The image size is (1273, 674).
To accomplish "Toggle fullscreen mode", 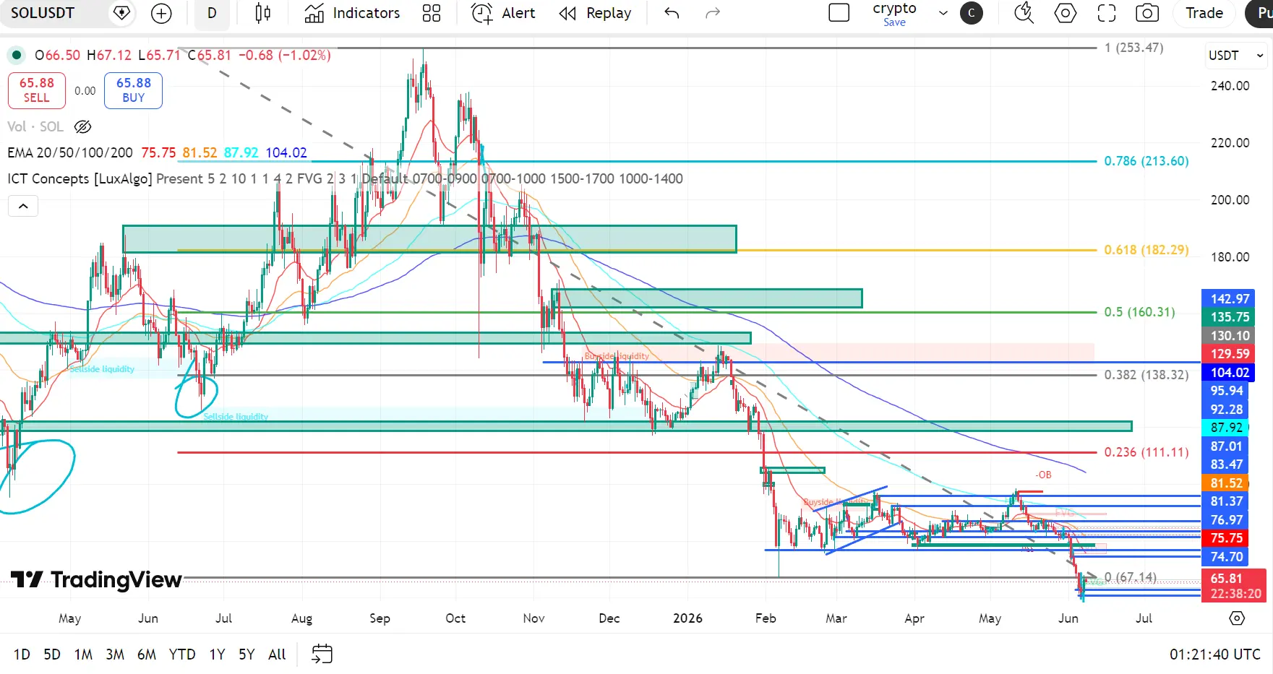I will [1107, 13].
